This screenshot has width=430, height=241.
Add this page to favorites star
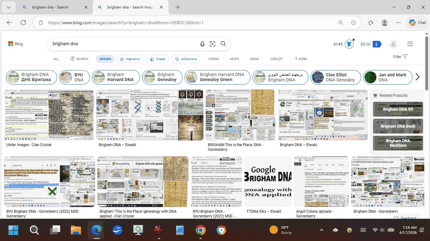[353, 23]
